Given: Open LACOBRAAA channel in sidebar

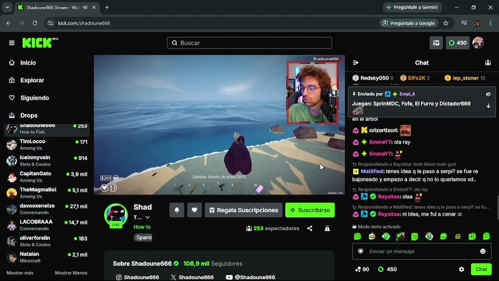Looking at the screenshot, I should point(47,225).
